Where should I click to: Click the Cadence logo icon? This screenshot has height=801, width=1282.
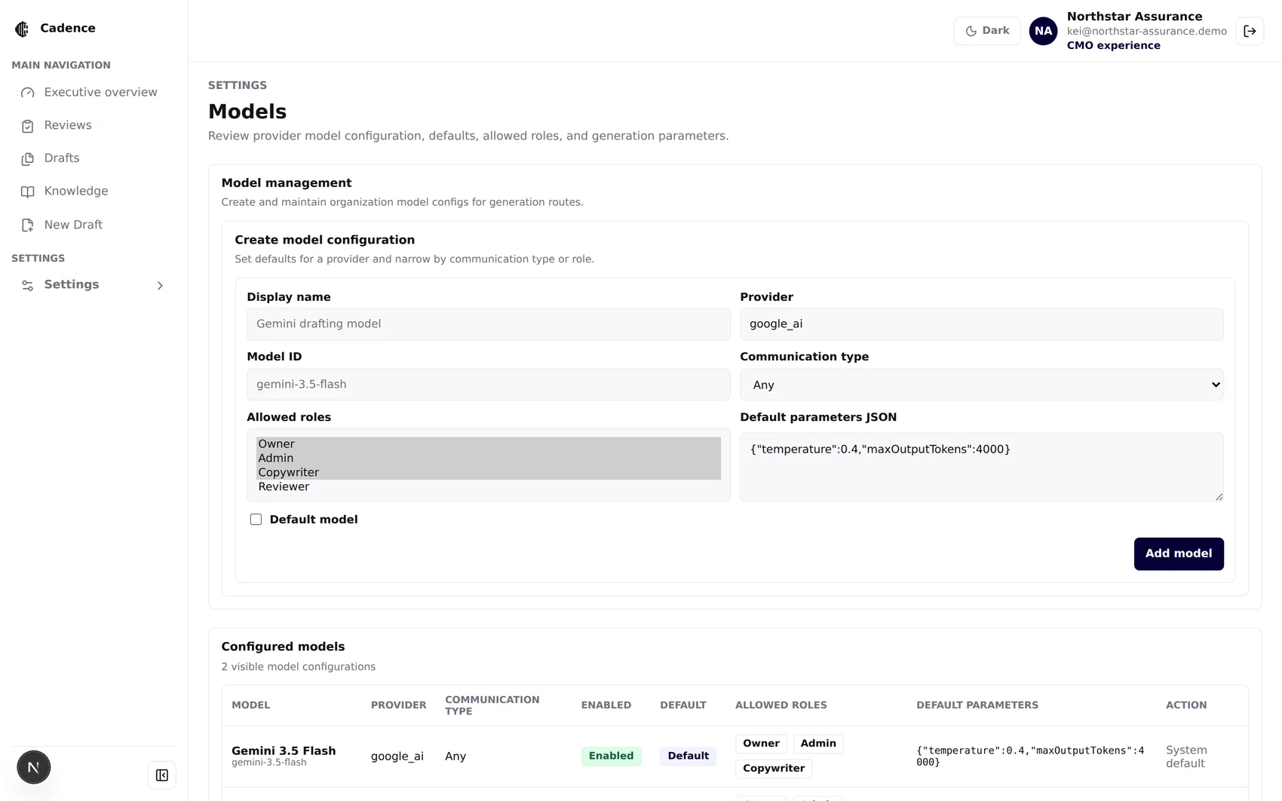22,29
